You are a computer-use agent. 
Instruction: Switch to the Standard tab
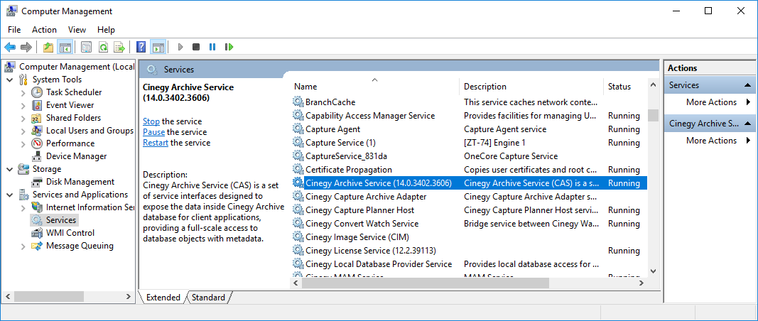click(x=208, y=298)
